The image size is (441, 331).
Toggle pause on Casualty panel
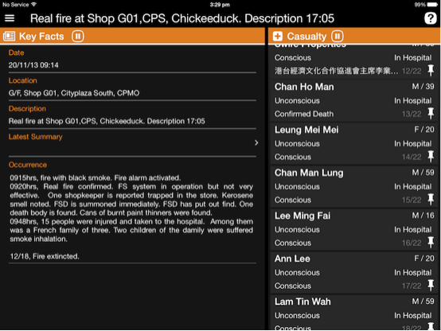tap(338, 37)
